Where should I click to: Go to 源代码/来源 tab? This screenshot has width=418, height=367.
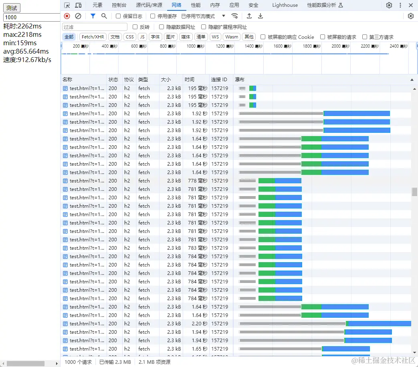pyautogui.click(x=149, y=5)
